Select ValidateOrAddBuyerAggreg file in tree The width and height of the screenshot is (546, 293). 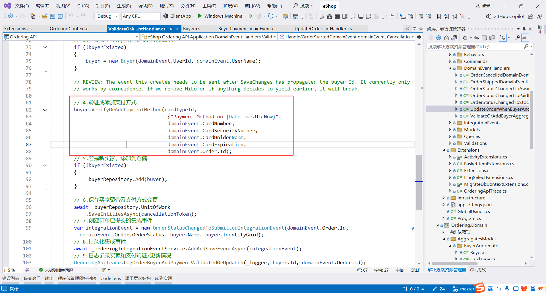(x=499, y=116)
